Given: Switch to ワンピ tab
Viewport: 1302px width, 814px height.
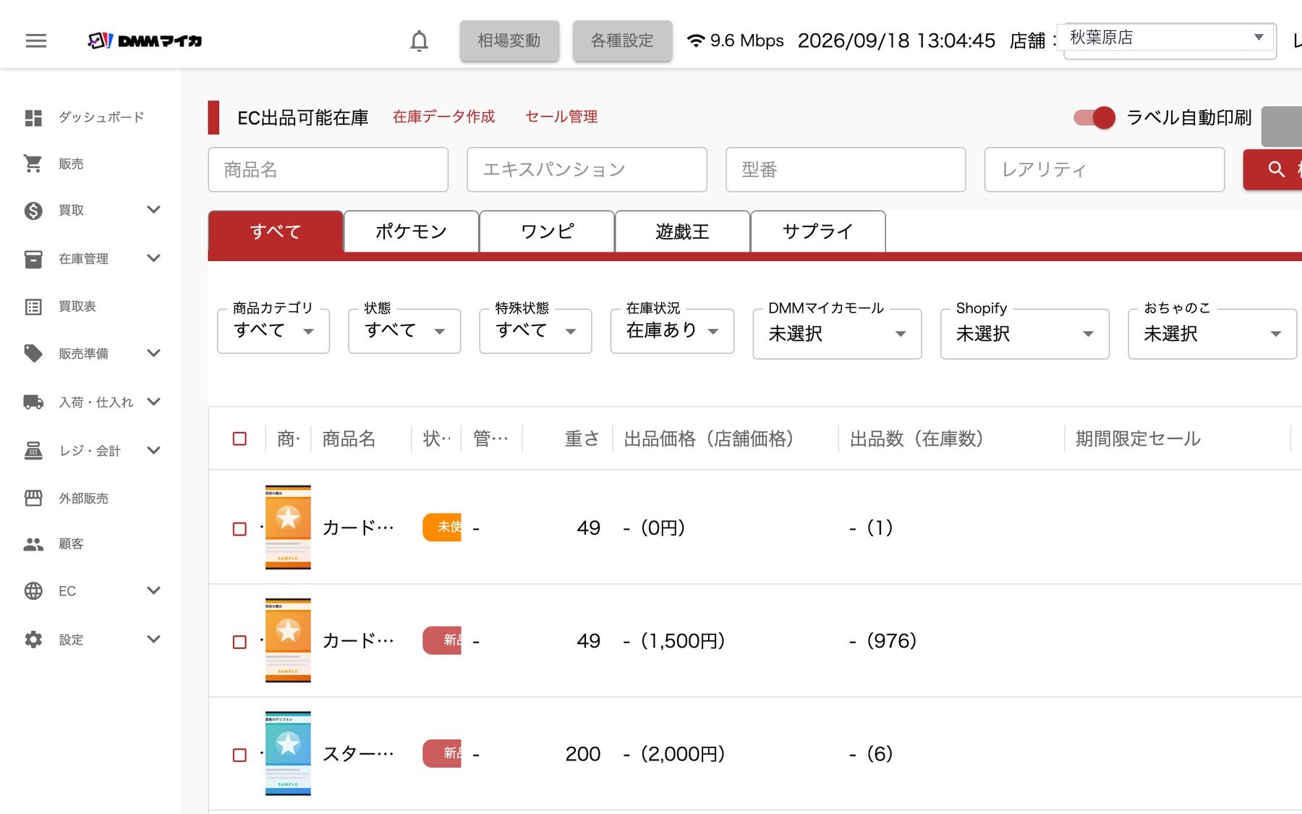Looking at the screenshot, I should coord(547,232).
